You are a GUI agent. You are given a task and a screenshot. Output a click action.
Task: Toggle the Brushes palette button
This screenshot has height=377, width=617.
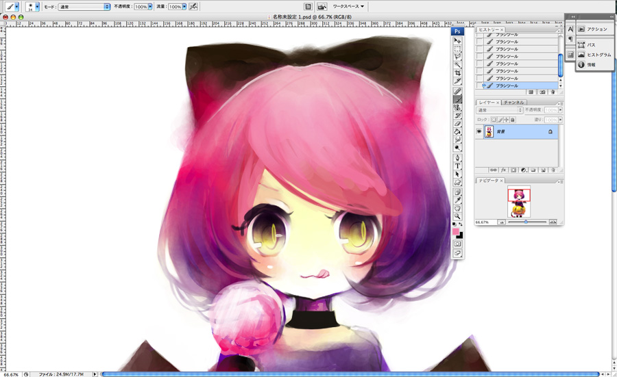click(x=308, y=6)
